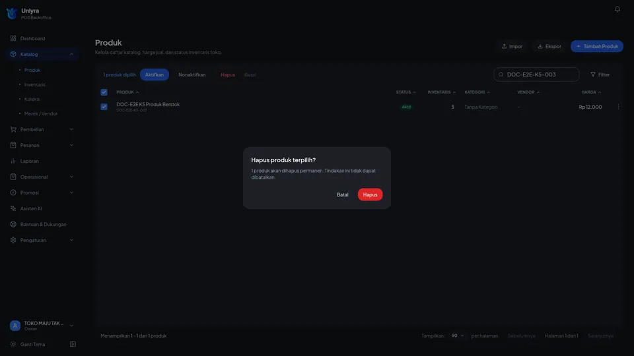Click "Menampilkan 1 - 1 dari 1 produk"
The width and height of the screenshot is (634, 356).
pos(133,336)
